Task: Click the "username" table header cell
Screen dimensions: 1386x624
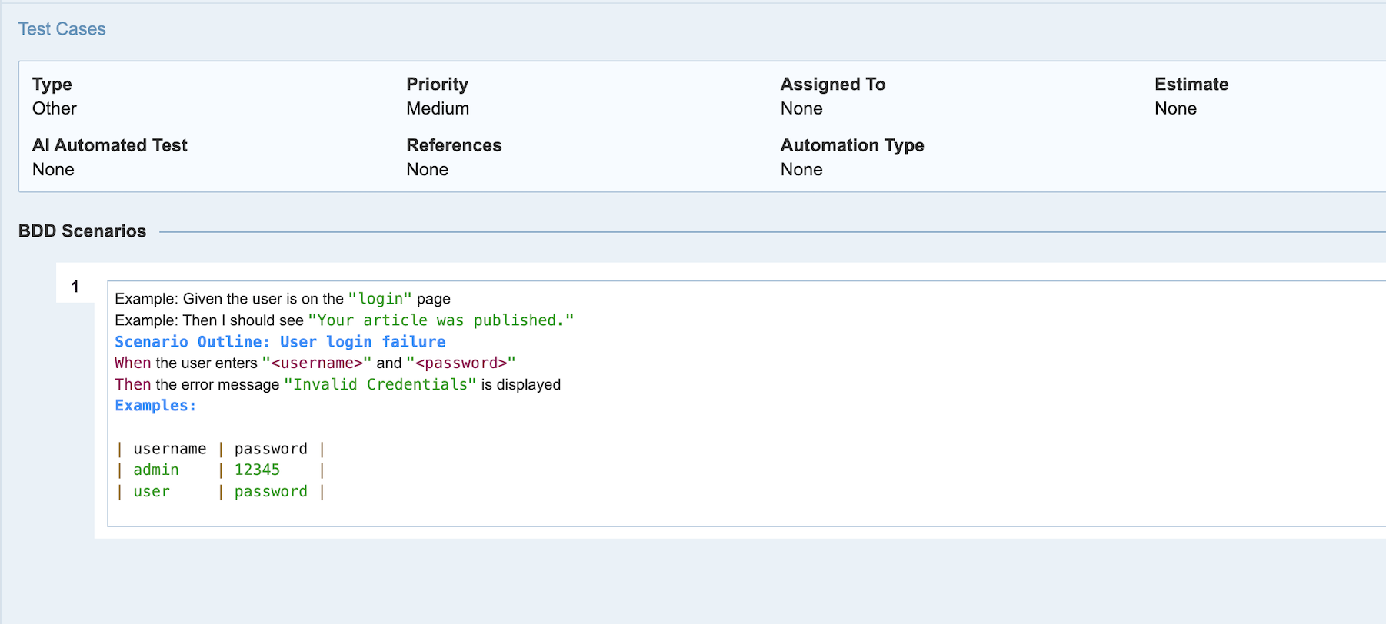Action: (x=170, y=449)
